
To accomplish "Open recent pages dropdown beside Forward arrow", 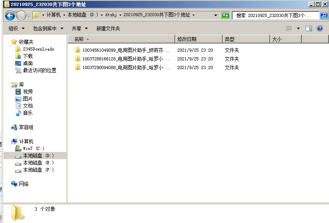I will point(29,16).
